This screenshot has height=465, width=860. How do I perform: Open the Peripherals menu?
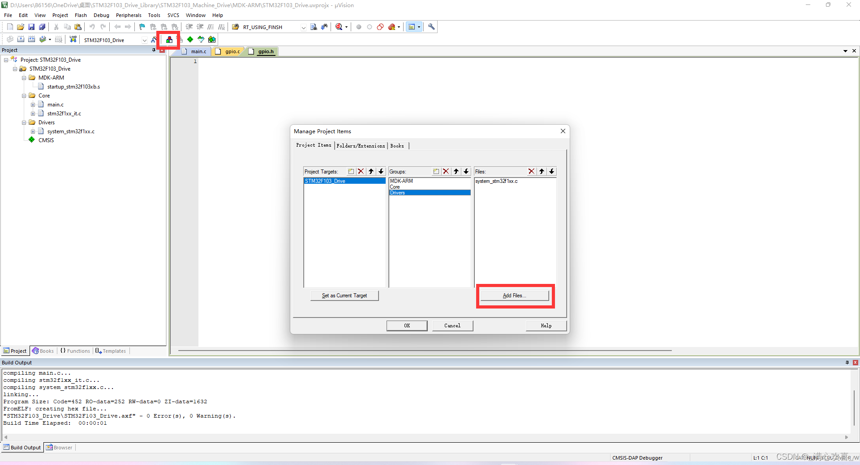[x=129, y=15]
